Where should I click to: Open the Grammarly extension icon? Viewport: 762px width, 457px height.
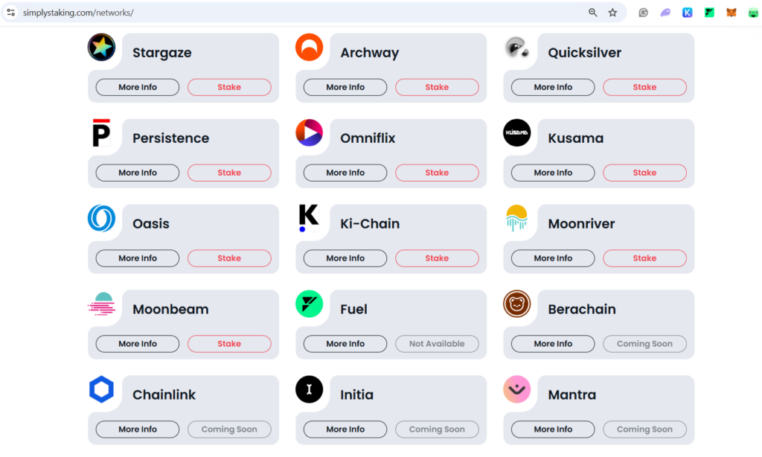click(x=643, y=13)
